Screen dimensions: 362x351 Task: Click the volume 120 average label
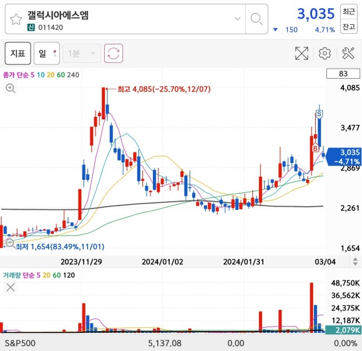click(69, 275)
